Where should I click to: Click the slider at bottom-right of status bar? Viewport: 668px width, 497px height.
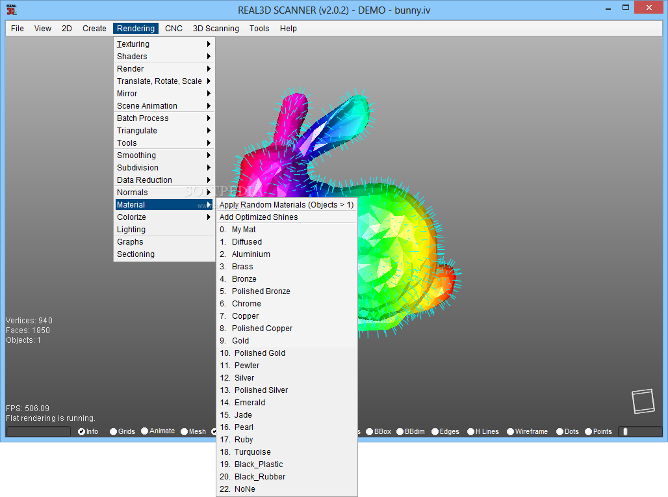tap(640, 432)
